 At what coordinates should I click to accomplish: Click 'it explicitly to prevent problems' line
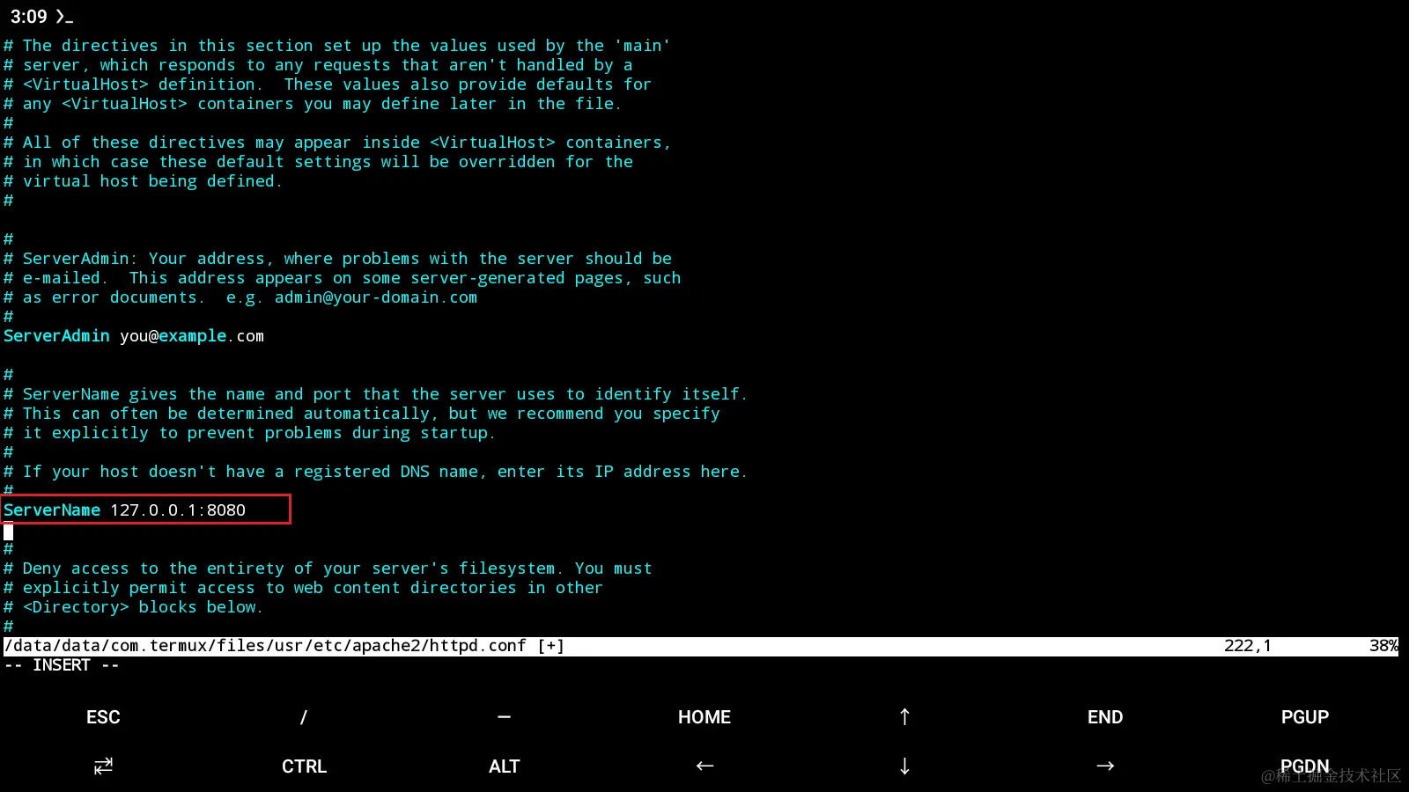tap(249, 433)
